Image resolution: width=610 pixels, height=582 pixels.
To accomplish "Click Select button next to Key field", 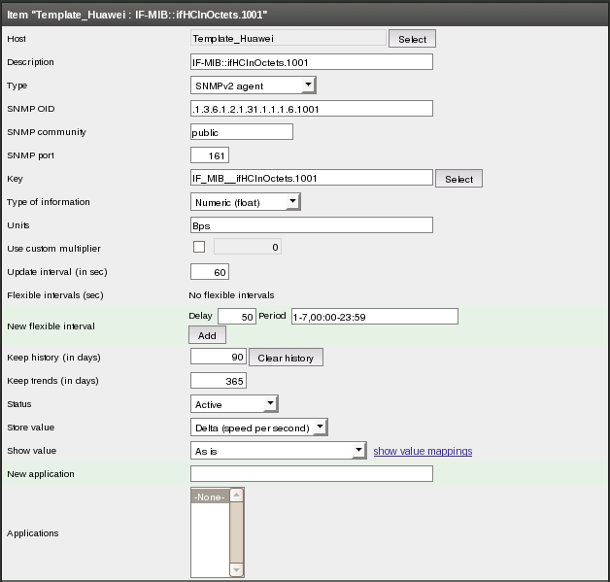I will click(x=458, y=179).
